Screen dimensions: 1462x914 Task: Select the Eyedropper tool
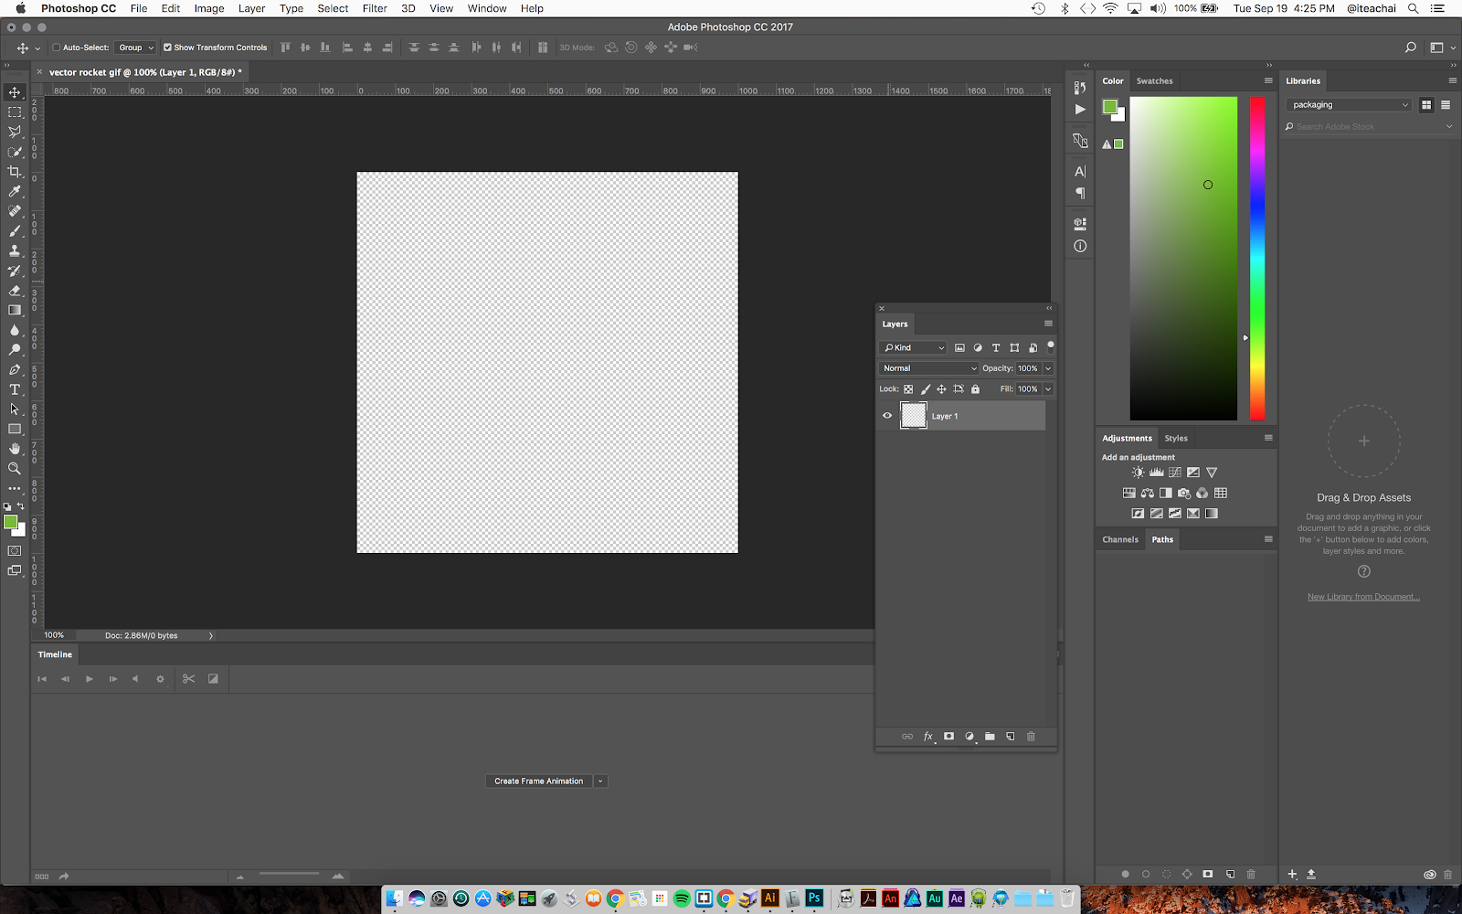coord(15,192)
